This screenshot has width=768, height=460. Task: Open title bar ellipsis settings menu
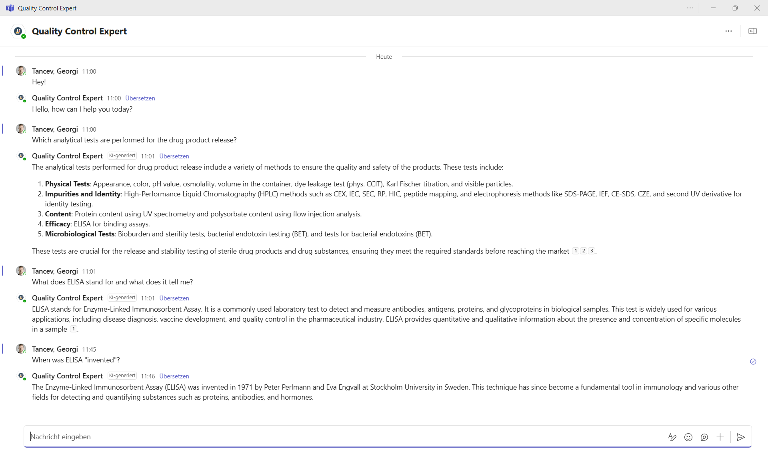pos(690,8)
